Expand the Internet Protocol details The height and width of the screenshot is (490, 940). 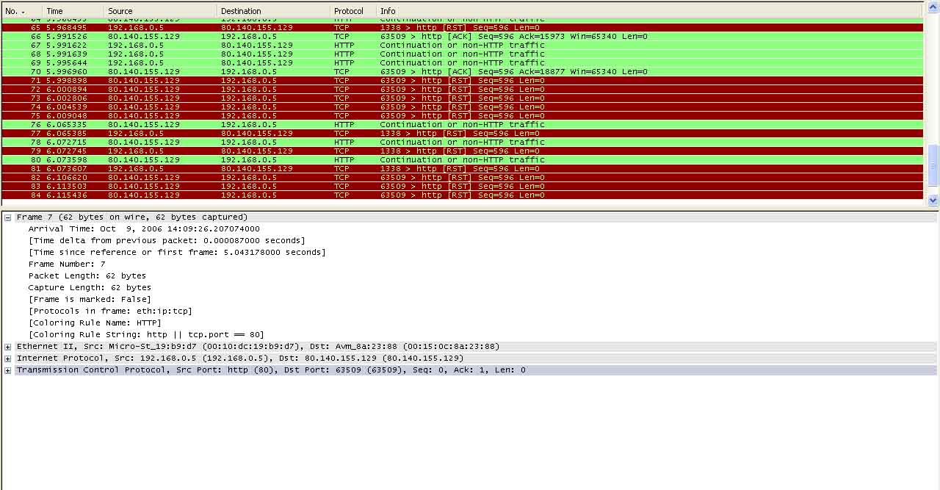(x=8, y=359)
